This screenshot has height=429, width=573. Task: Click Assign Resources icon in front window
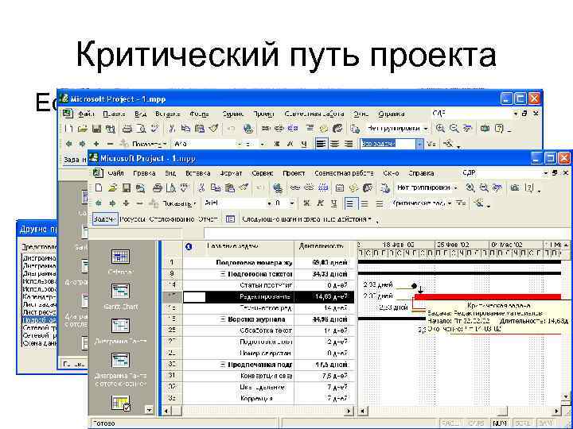click(x=368, y=187)
